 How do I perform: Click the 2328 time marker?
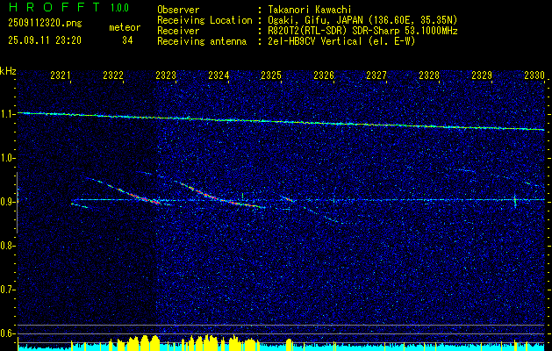pyautogui.click(x=429, y=75)
